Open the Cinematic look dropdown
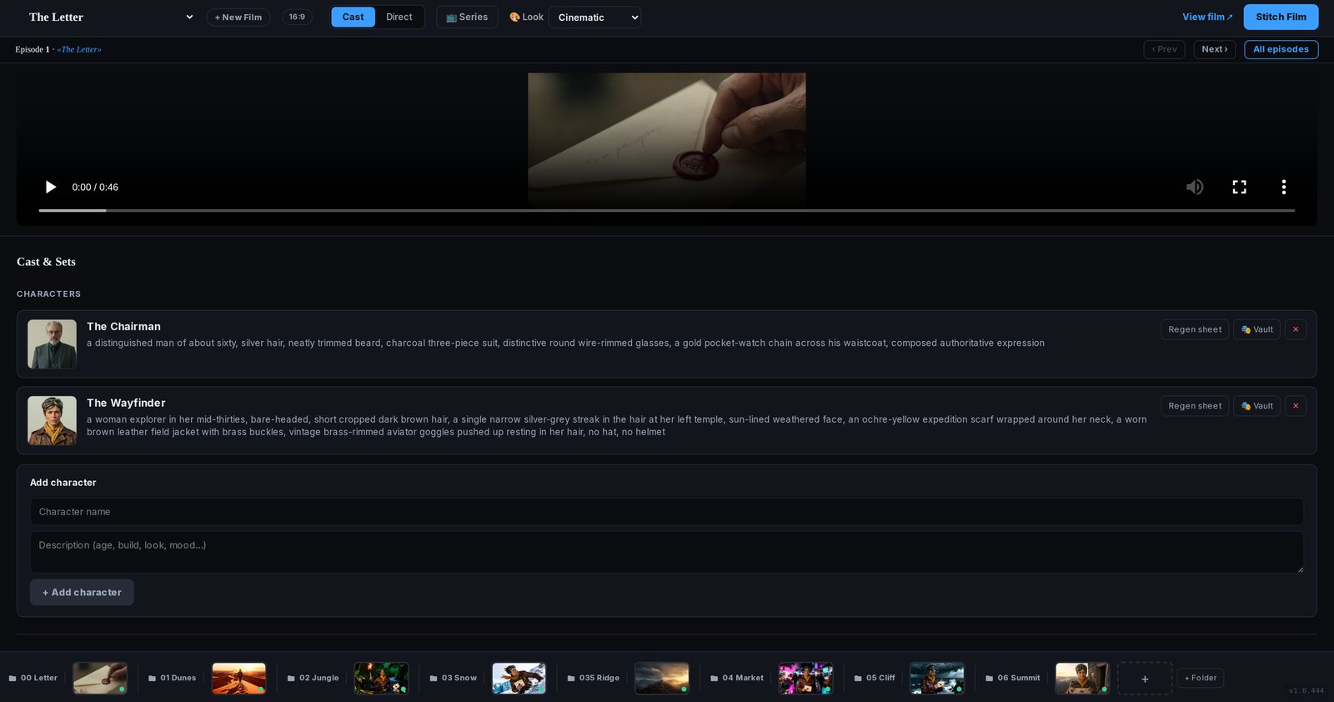1334x702 pixels. pos(594,18)
